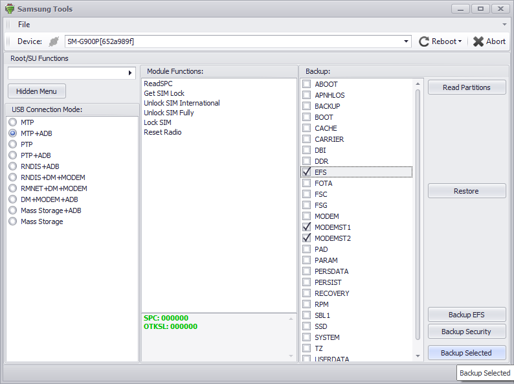Click the device connection plug icon
Viewport: 514px width, 384px height.
coord(54,41)
